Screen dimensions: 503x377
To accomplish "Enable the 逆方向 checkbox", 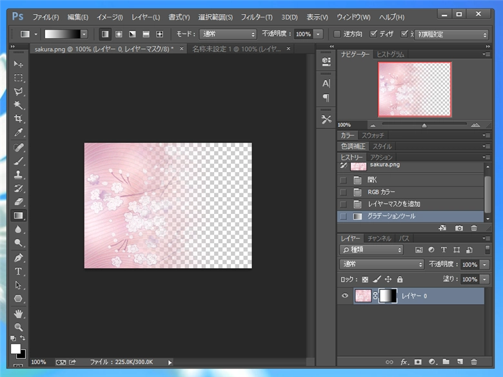I will [337, 34].
